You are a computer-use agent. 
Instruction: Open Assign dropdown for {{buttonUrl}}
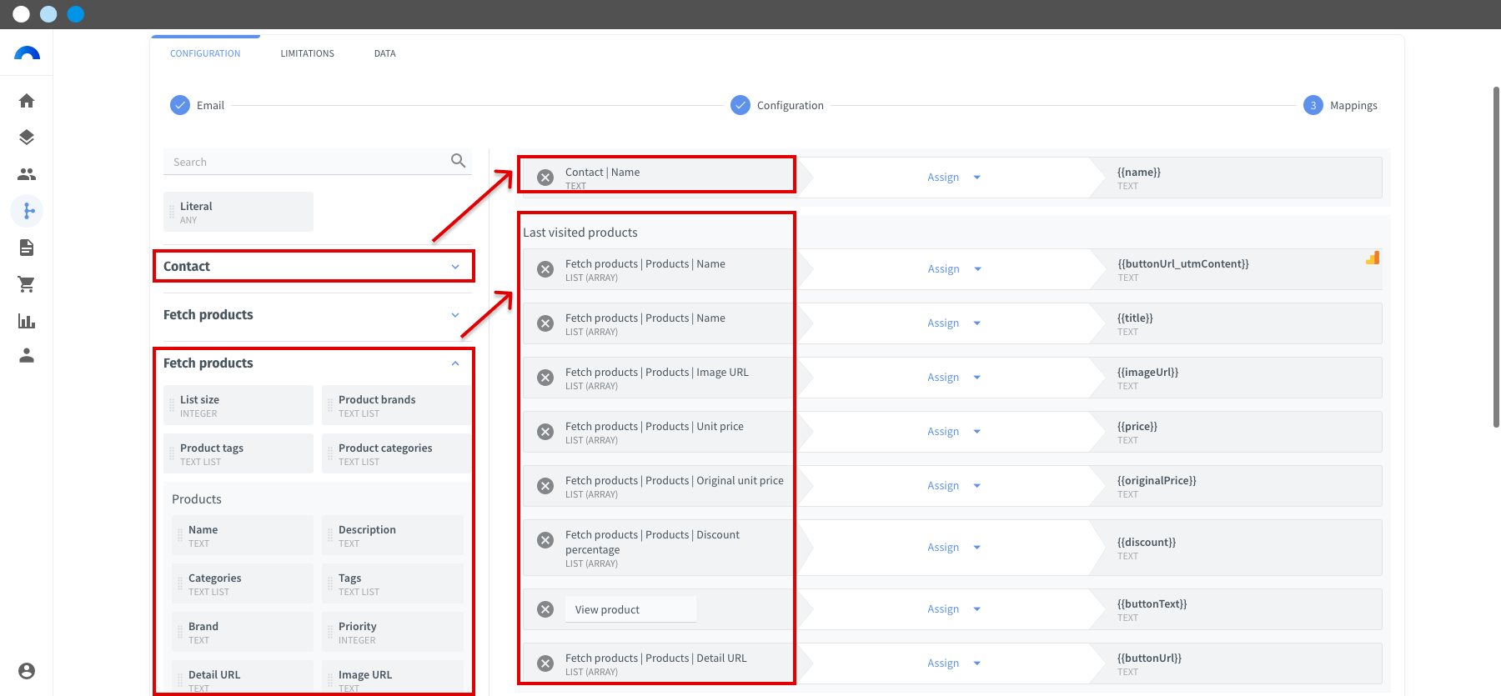pyautogui.click(x=954, y=663)
